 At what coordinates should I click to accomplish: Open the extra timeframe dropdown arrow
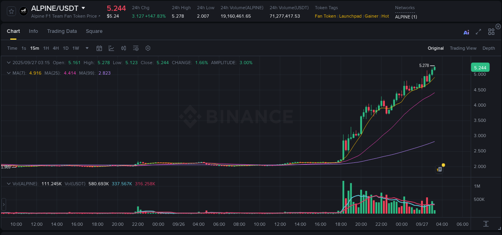tap(86, 48)
